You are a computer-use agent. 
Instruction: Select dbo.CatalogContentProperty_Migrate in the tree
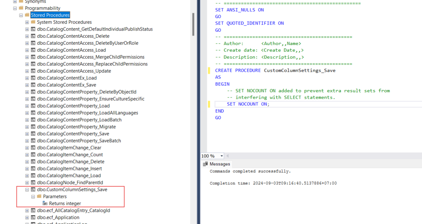tap(76, 127)
